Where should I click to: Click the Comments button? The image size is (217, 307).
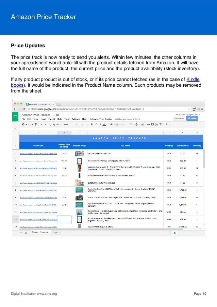179,118
